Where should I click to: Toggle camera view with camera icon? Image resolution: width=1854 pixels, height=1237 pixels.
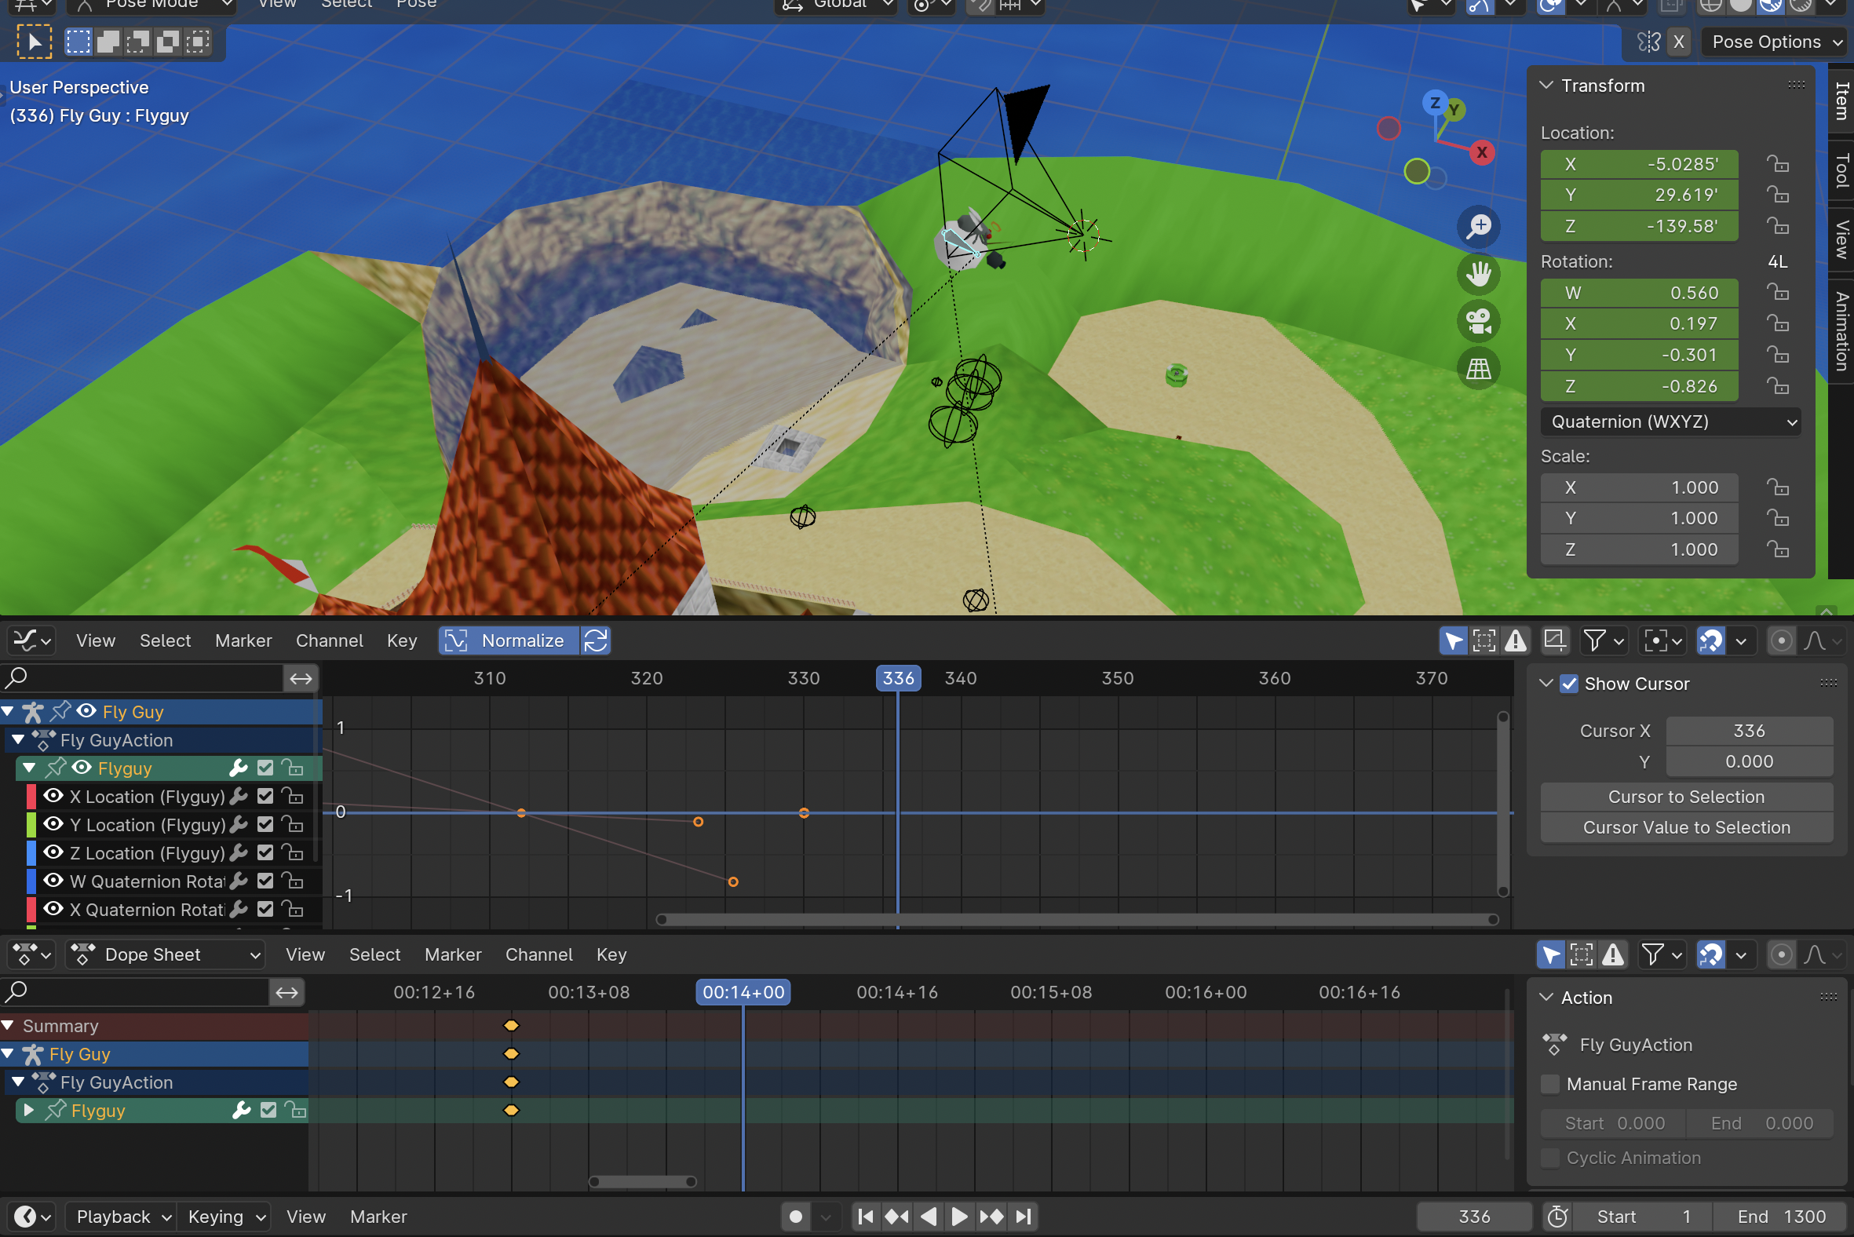(1479, 321)
